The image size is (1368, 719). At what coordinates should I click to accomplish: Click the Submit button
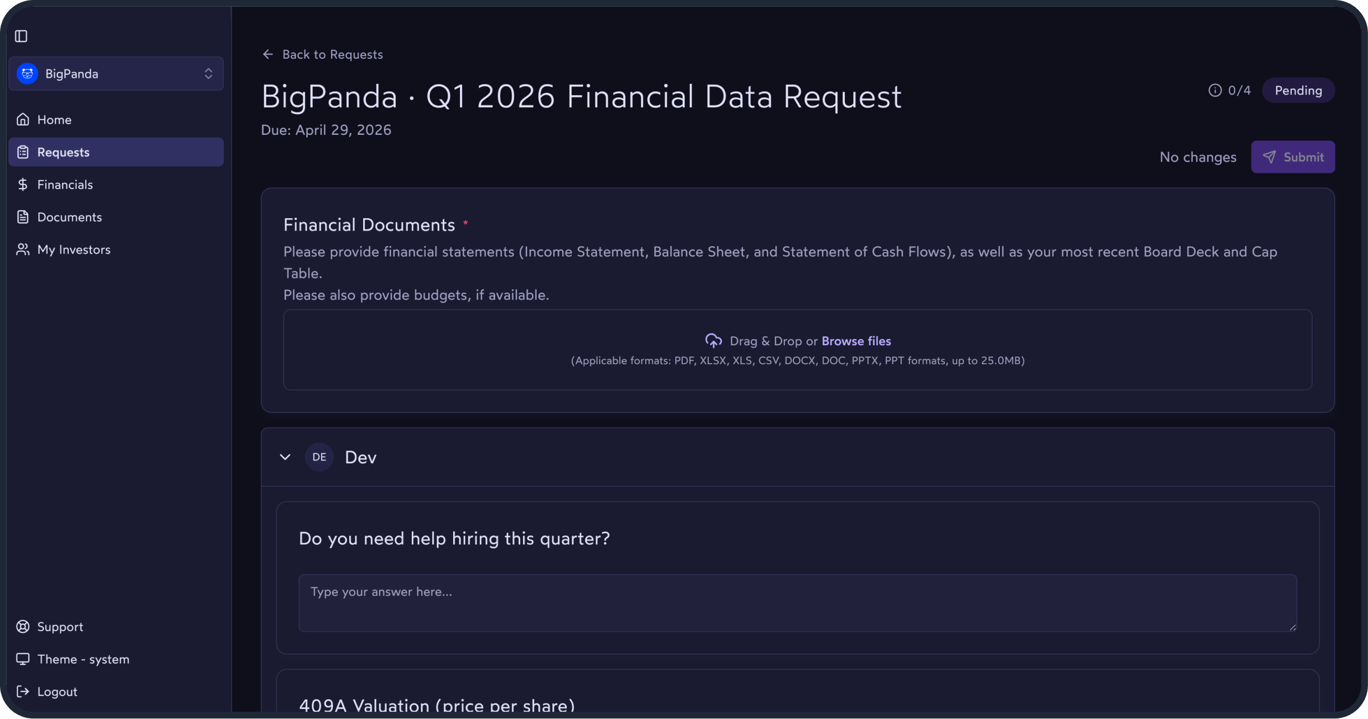1292,157
